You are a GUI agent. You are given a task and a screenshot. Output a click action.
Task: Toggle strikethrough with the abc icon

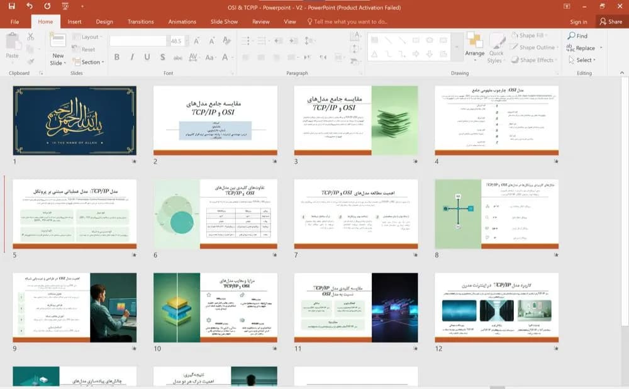(178, 57)
